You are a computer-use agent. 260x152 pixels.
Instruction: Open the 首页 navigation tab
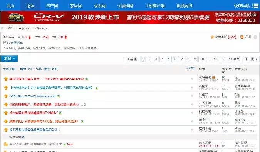(10, 6)
